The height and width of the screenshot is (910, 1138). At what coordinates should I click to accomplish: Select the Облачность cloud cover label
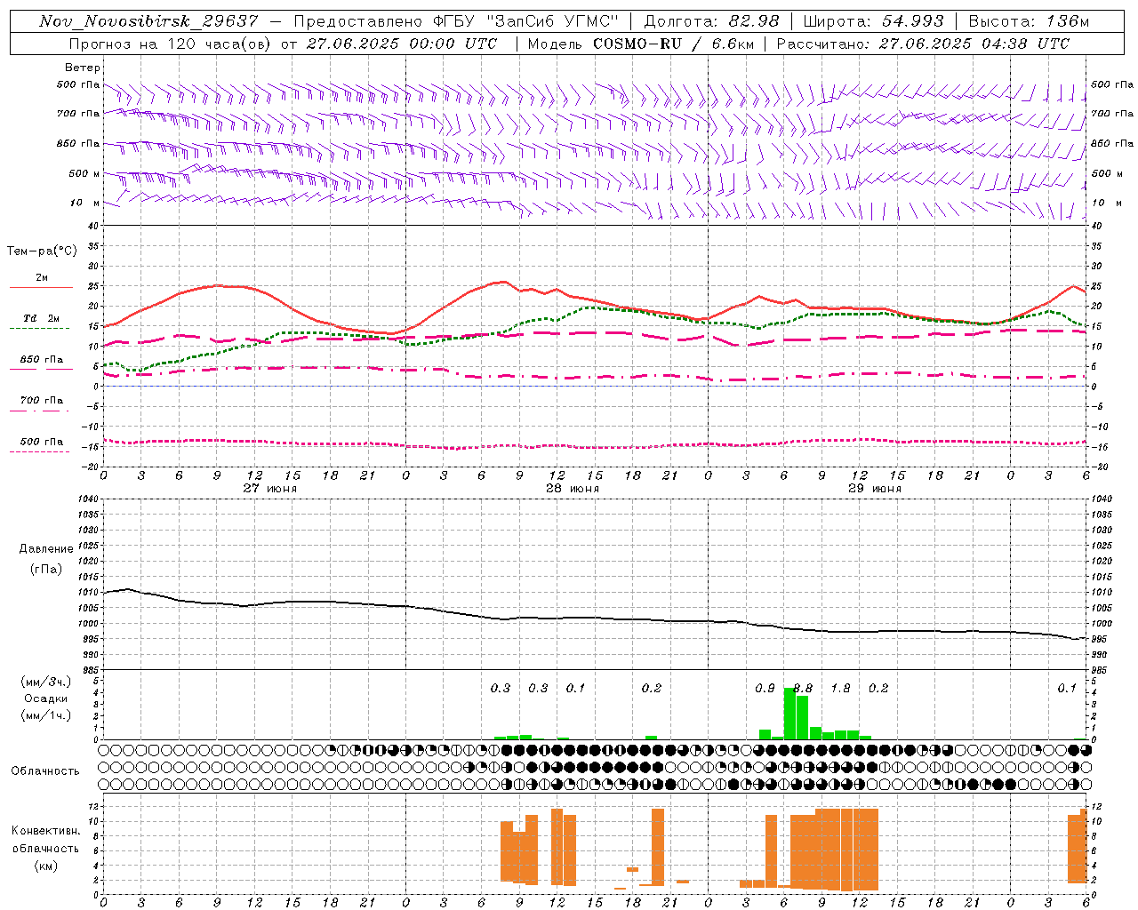pyautogui.click(x=45, y=770)
